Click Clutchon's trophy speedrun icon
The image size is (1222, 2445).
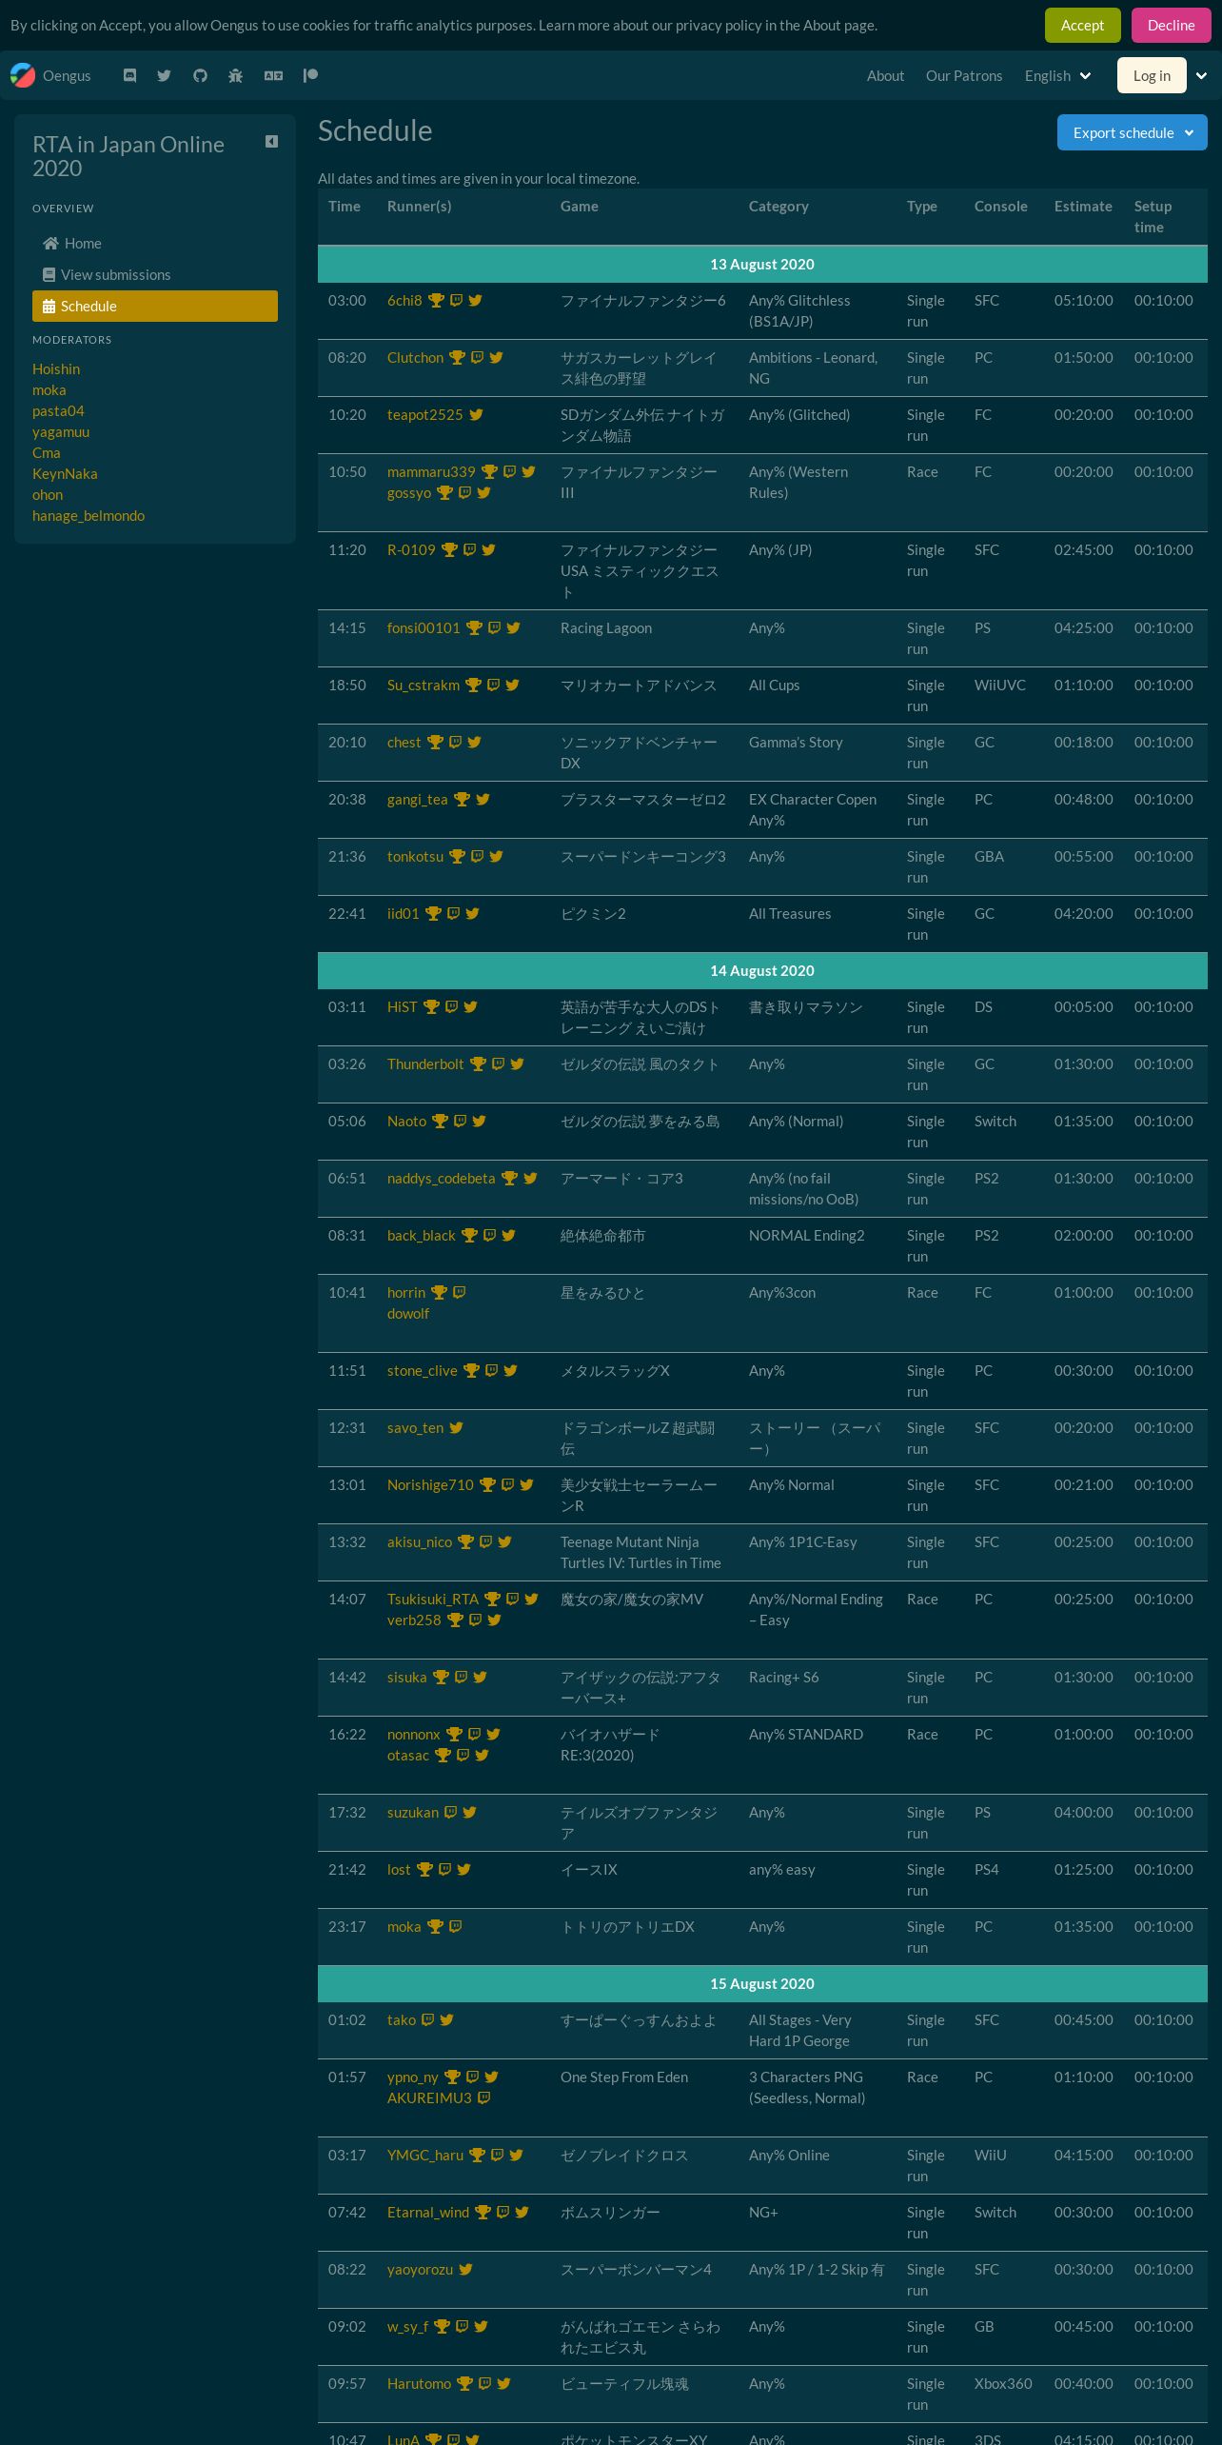[457, 357]
